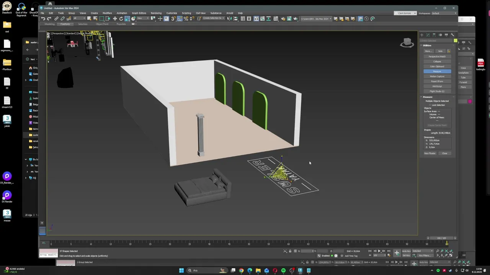Select the Move transform tool
The image size is (490, 275).
pos(115,19)
